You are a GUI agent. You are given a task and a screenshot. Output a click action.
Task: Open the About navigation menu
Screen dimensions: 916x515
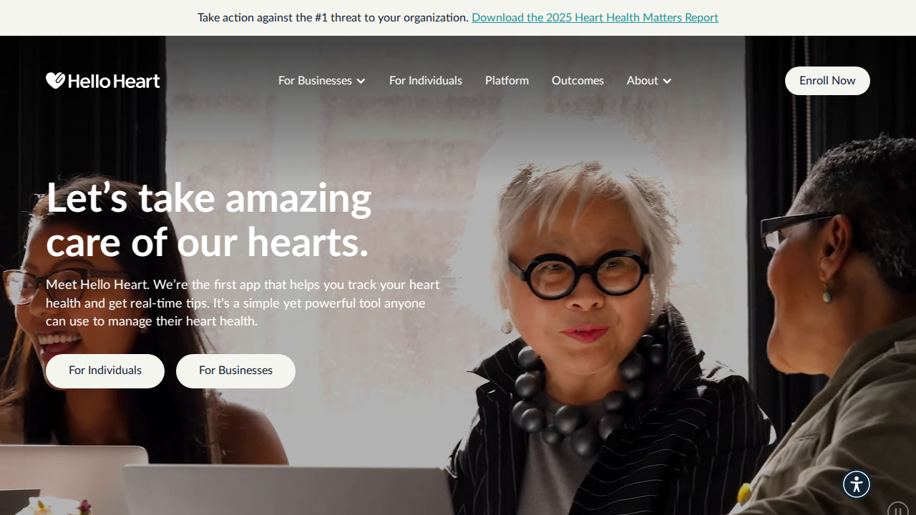tap(649, 81)
